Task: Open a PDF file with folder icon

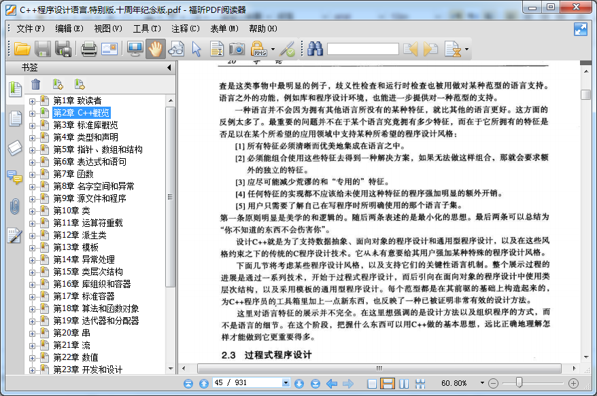Action: [x=22, y=49]
